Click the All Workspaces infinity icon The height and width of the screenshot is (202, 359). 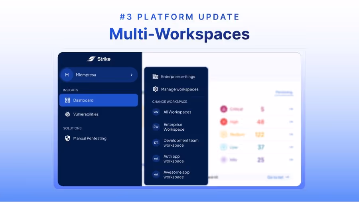[156, 112]
